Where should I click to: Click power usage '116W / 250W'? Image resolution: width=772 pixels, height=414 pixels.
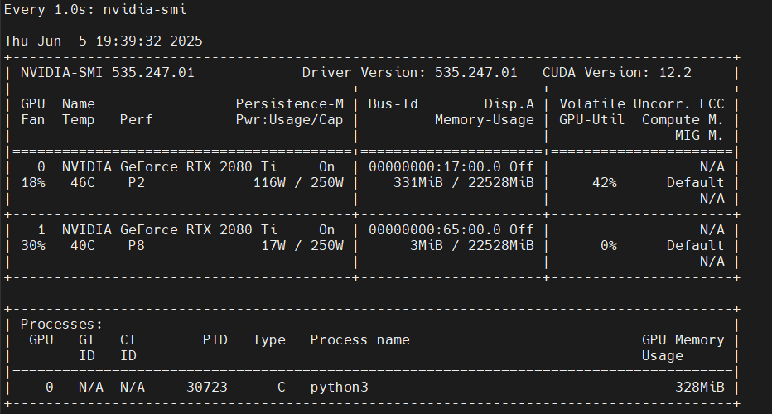pyautogui.click(x=298, y=183)
